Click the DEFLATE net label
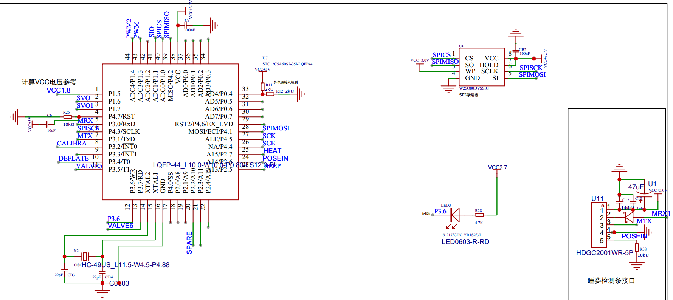Screen dimensions: 673x300 click(x=74, y=158)
